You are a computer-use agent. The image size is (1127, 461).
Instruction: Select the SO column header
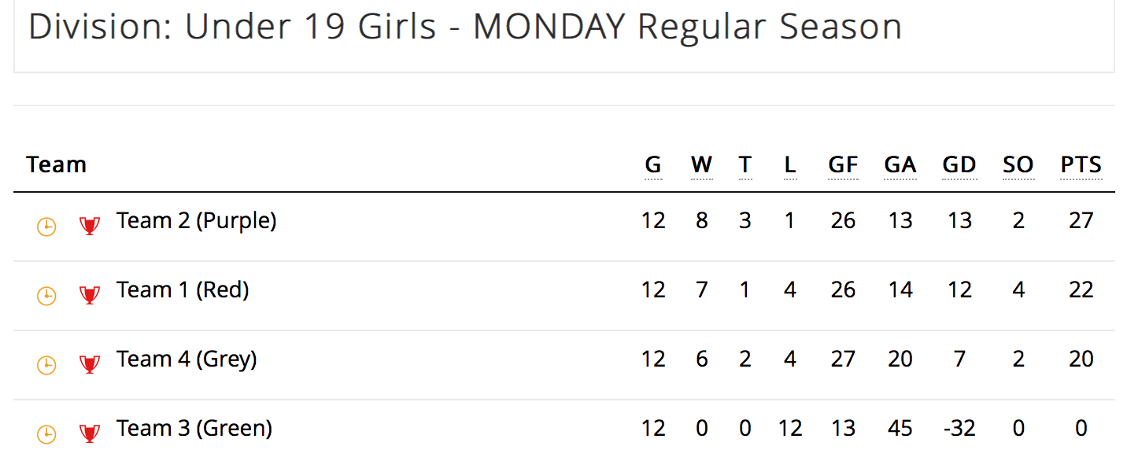pyautogui.click(x=1018, y=165)
